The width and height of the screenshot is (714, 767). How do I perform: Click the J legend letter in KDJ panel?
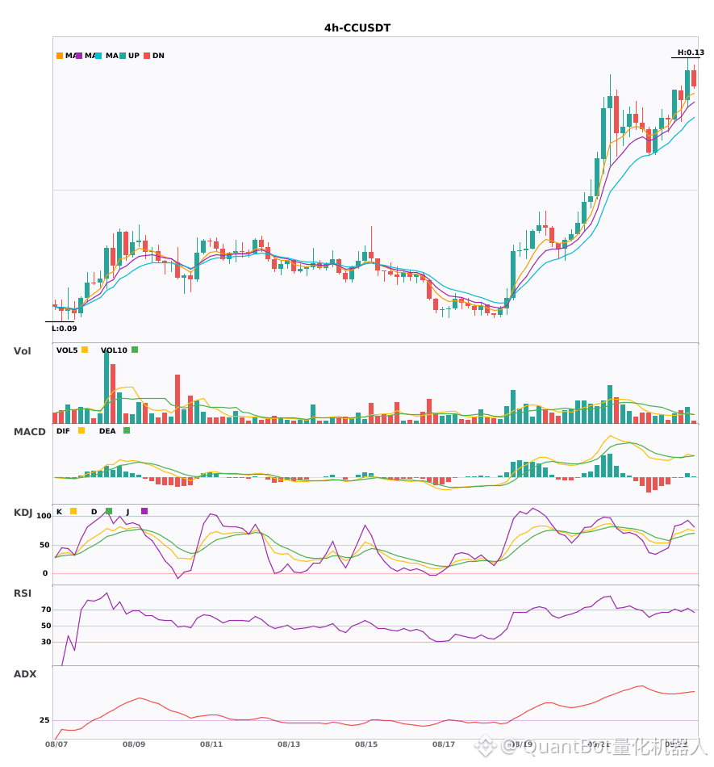point(128,512)
